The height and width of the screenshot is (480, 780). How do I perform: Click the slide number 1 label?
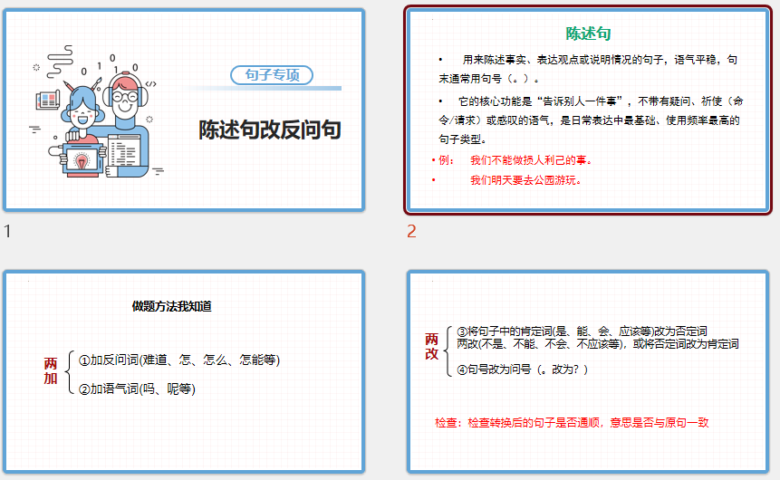click(x=7, y=231)
